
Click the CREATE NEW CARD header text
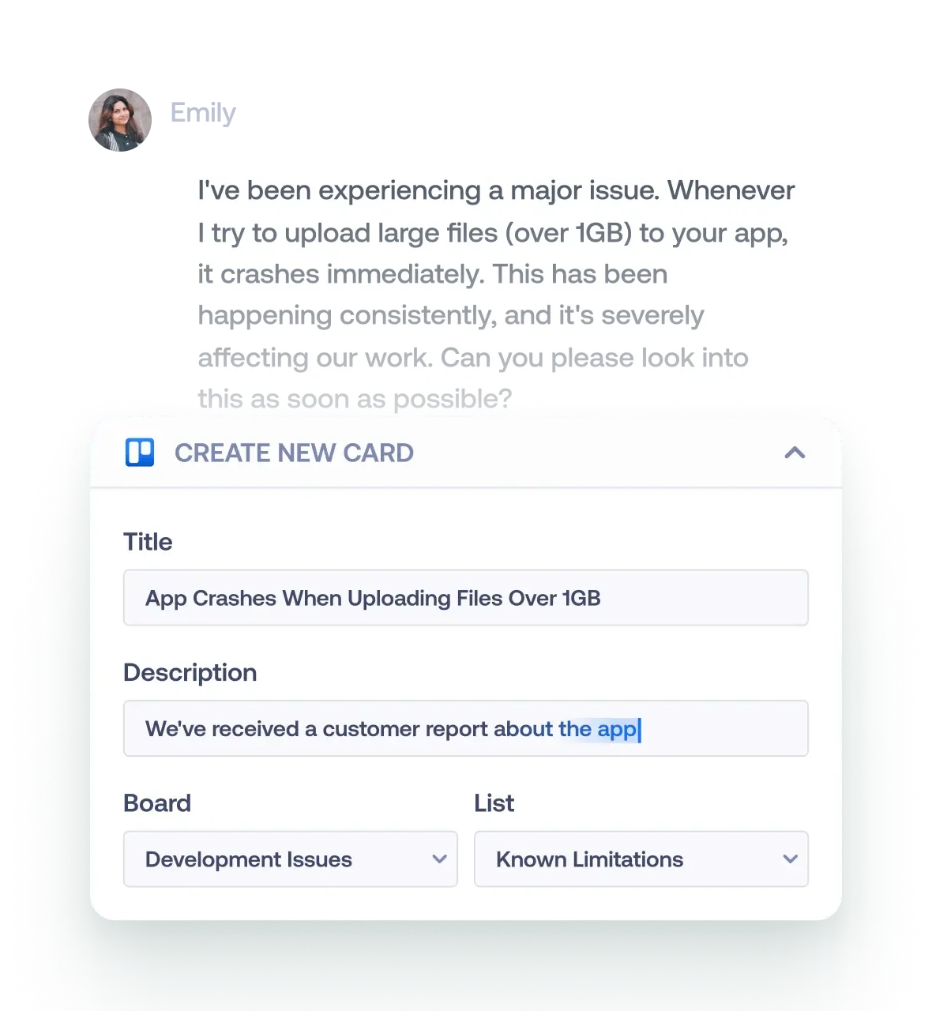click(x=294, y=453)
